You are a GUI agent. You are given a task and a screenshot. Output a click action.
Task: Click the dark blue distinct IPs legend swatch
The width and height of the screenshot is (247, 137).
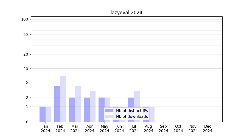coord(109,111)
